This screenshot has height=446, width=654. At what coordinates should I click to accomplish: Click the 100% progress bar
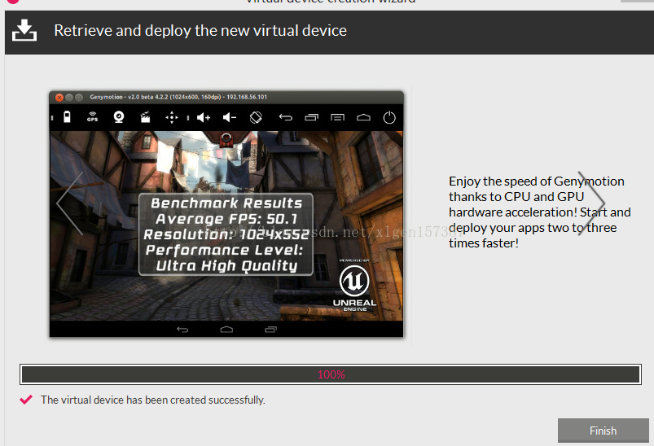tap(330, 374)
